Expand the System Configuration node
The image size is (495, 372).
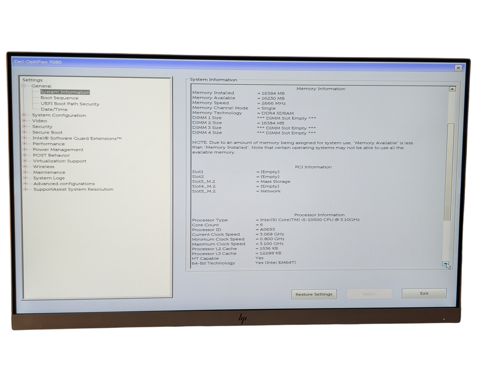[24, 115]
